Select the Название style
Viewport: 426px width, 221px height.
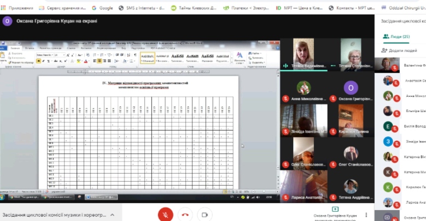(x=207, y=58)
